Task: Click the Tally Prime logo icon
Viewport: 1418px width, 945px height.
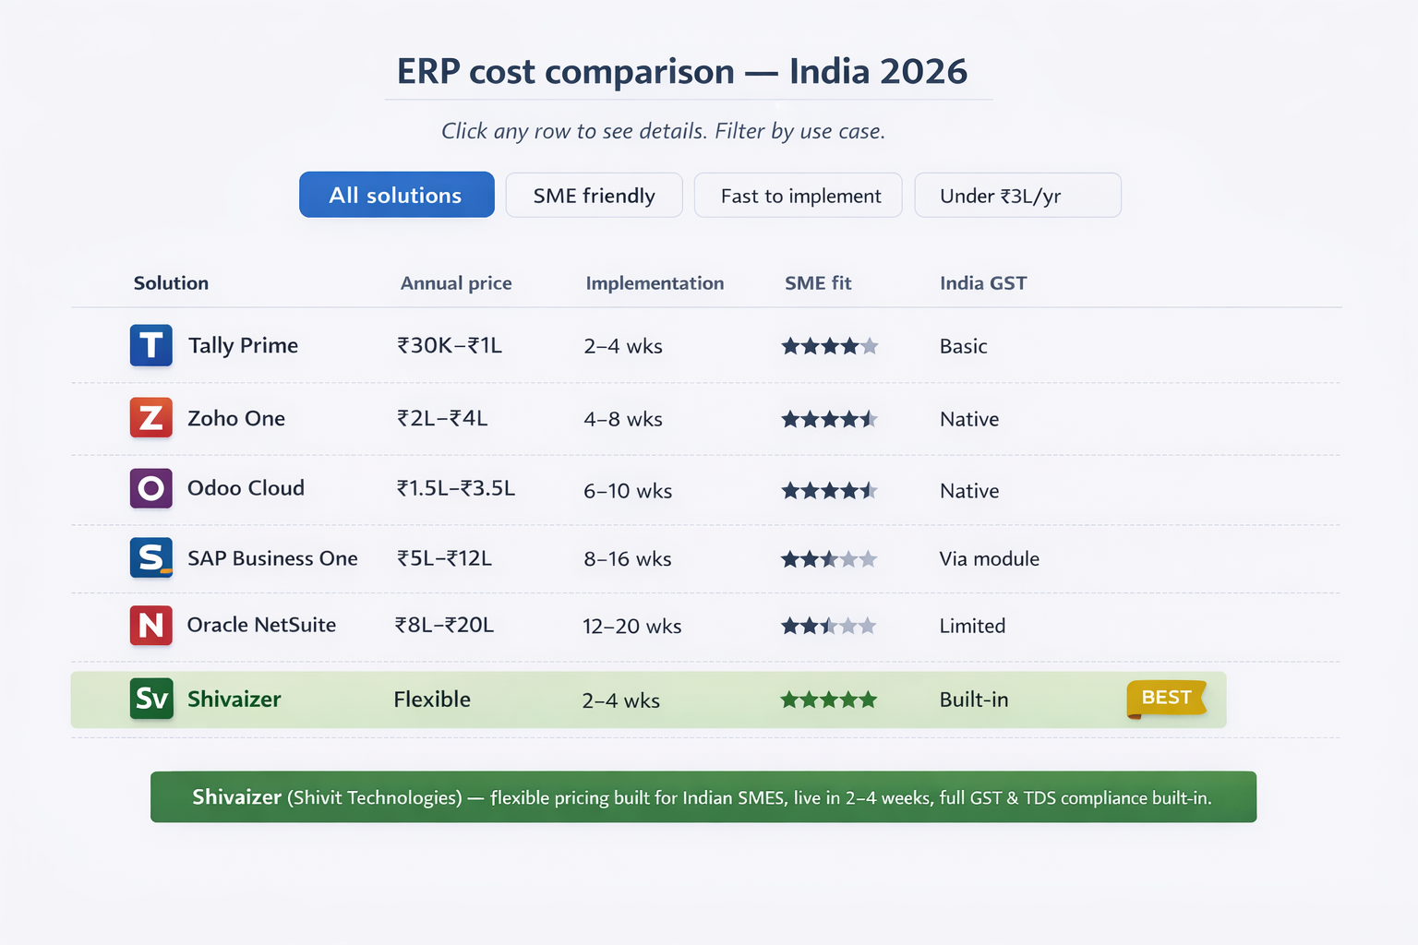Action: [x=150, y=345]
